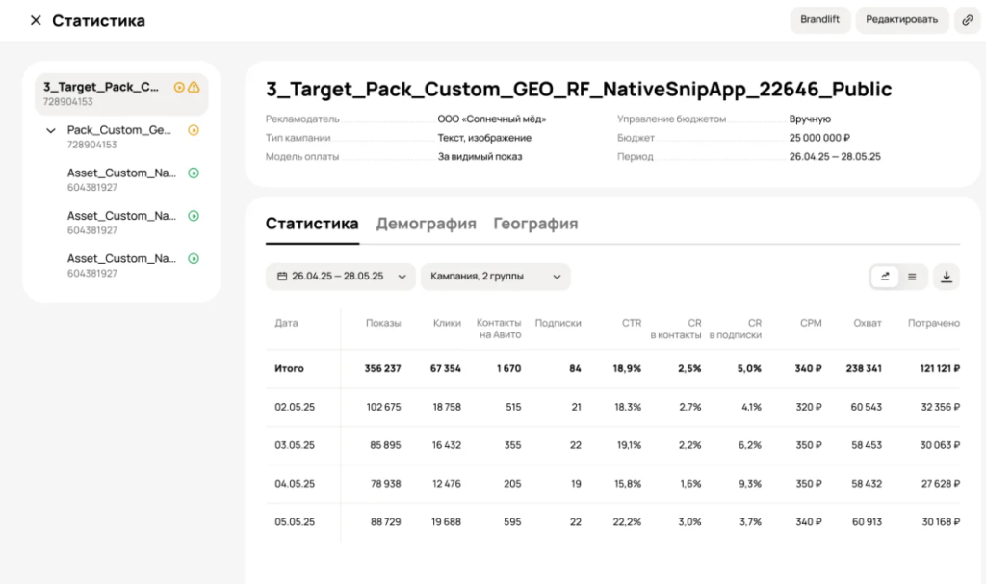Image resolution: width=986 pixels, height=584 pixels.
Task: Collapse Pack_Custom_Ge group with the chevron
Action: (50, 129)
